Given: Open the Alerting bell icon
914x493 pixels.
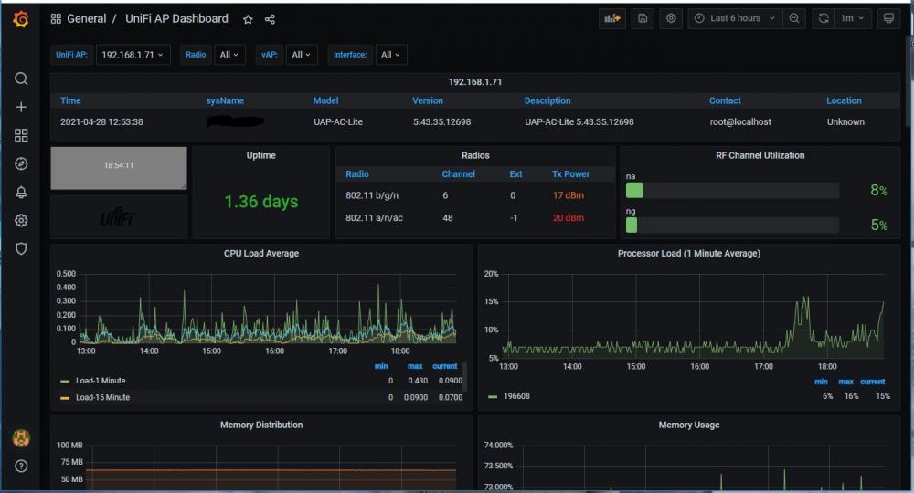Looking at the screenshot, I should click(21, 192).
